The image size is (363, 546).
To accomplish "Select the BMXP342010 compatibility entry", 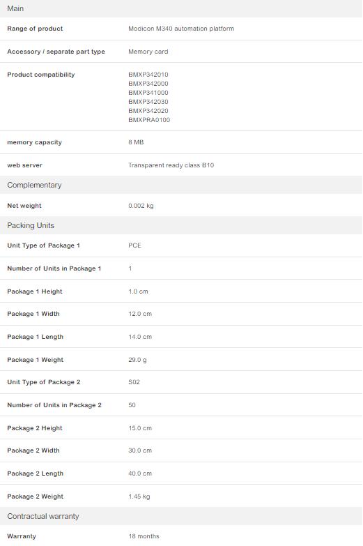I will [x=148, y=75].
